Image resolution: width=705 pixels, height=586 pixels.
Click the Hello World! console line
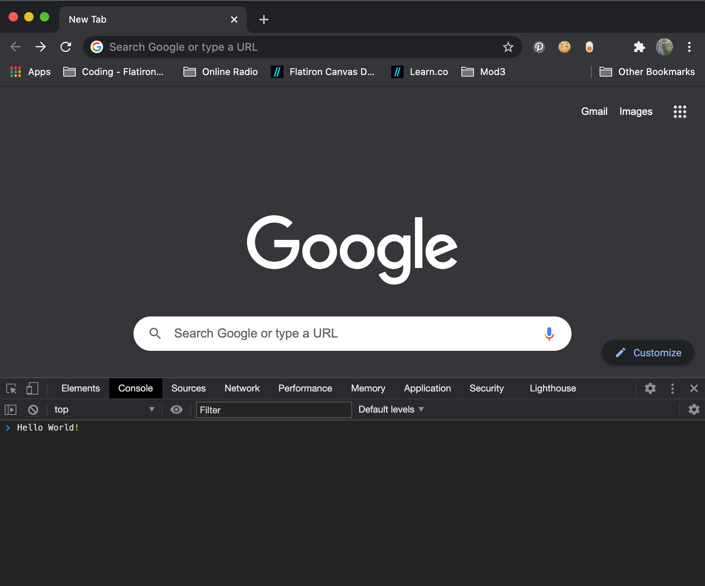pos(48,428)
